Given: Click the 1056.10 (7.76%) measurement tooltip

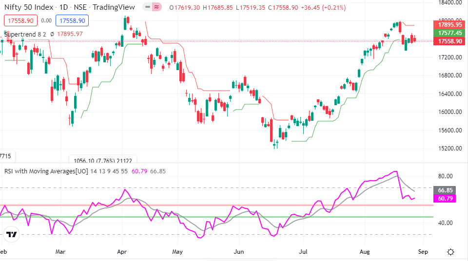Looking at the screenshot, I should pyautogui.click(x=103, y=160).
